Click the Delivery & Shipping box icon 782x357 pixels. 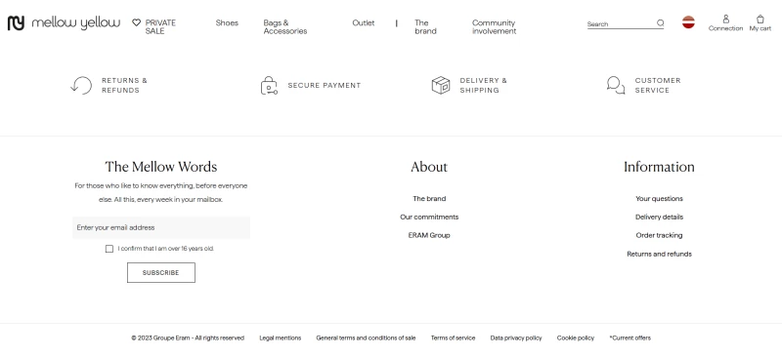click(x=441, y=85)
